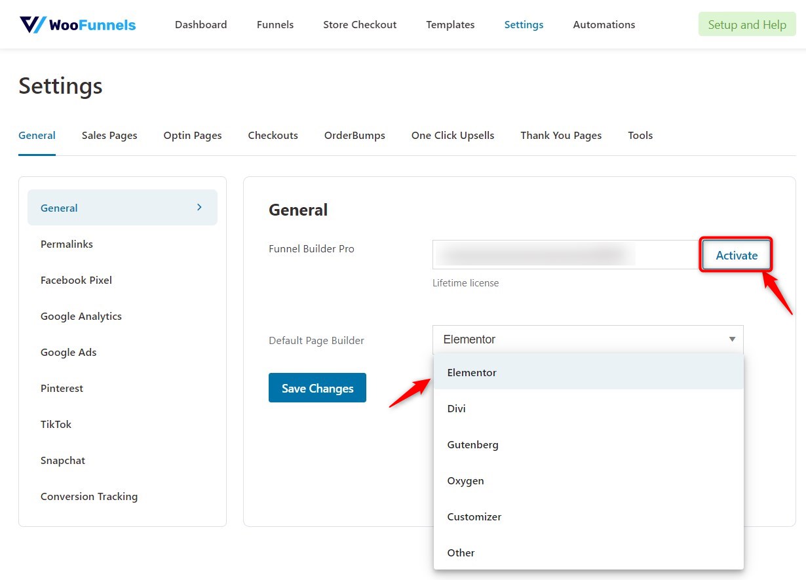Click the 'Funnel Builder Pro' label
Viewport: 806px width, 580px height.
(311, 249)
